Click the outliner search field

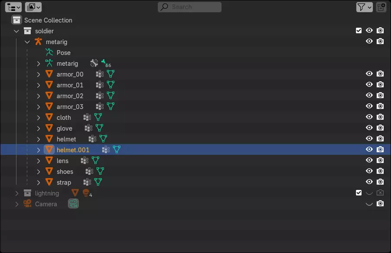coord(190,7)
